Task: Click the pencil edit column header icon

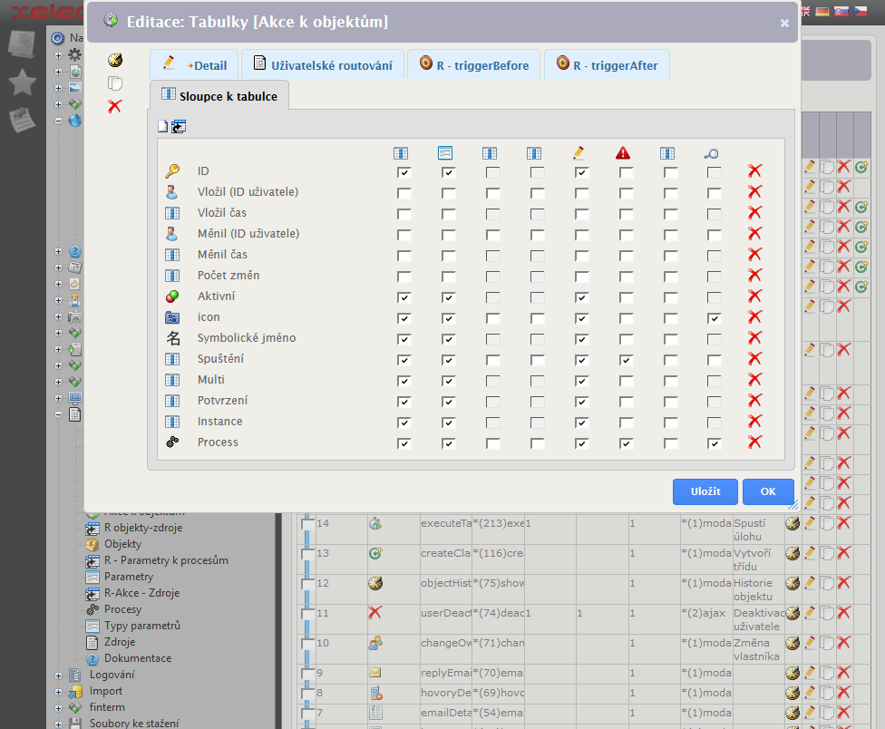Action: click(579, 153)
